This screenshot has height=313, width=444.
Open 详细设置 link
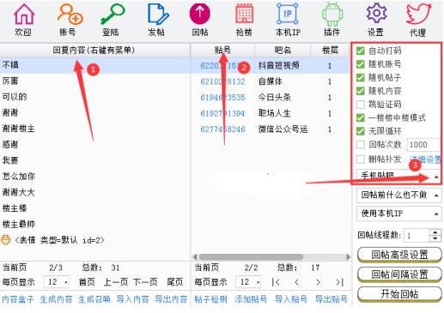coord(425,160)
